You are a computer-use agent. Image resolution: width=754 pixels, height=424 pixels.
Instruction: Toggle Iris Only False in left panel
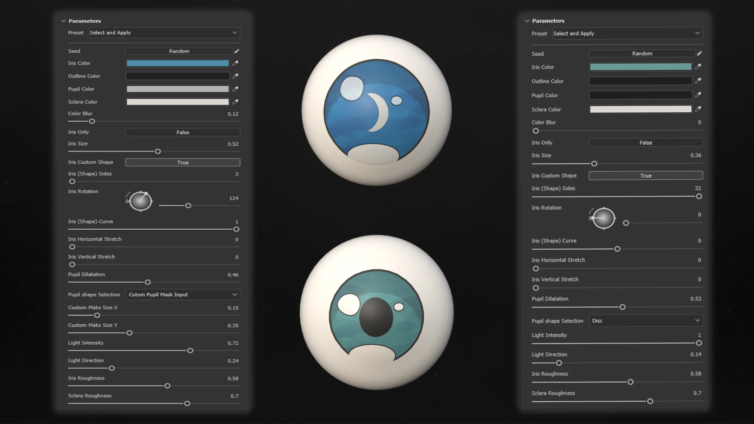pos(183,132)
